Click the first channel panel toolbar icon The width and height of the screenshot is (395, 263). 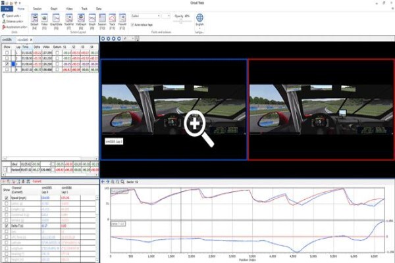tap(4, 181)
